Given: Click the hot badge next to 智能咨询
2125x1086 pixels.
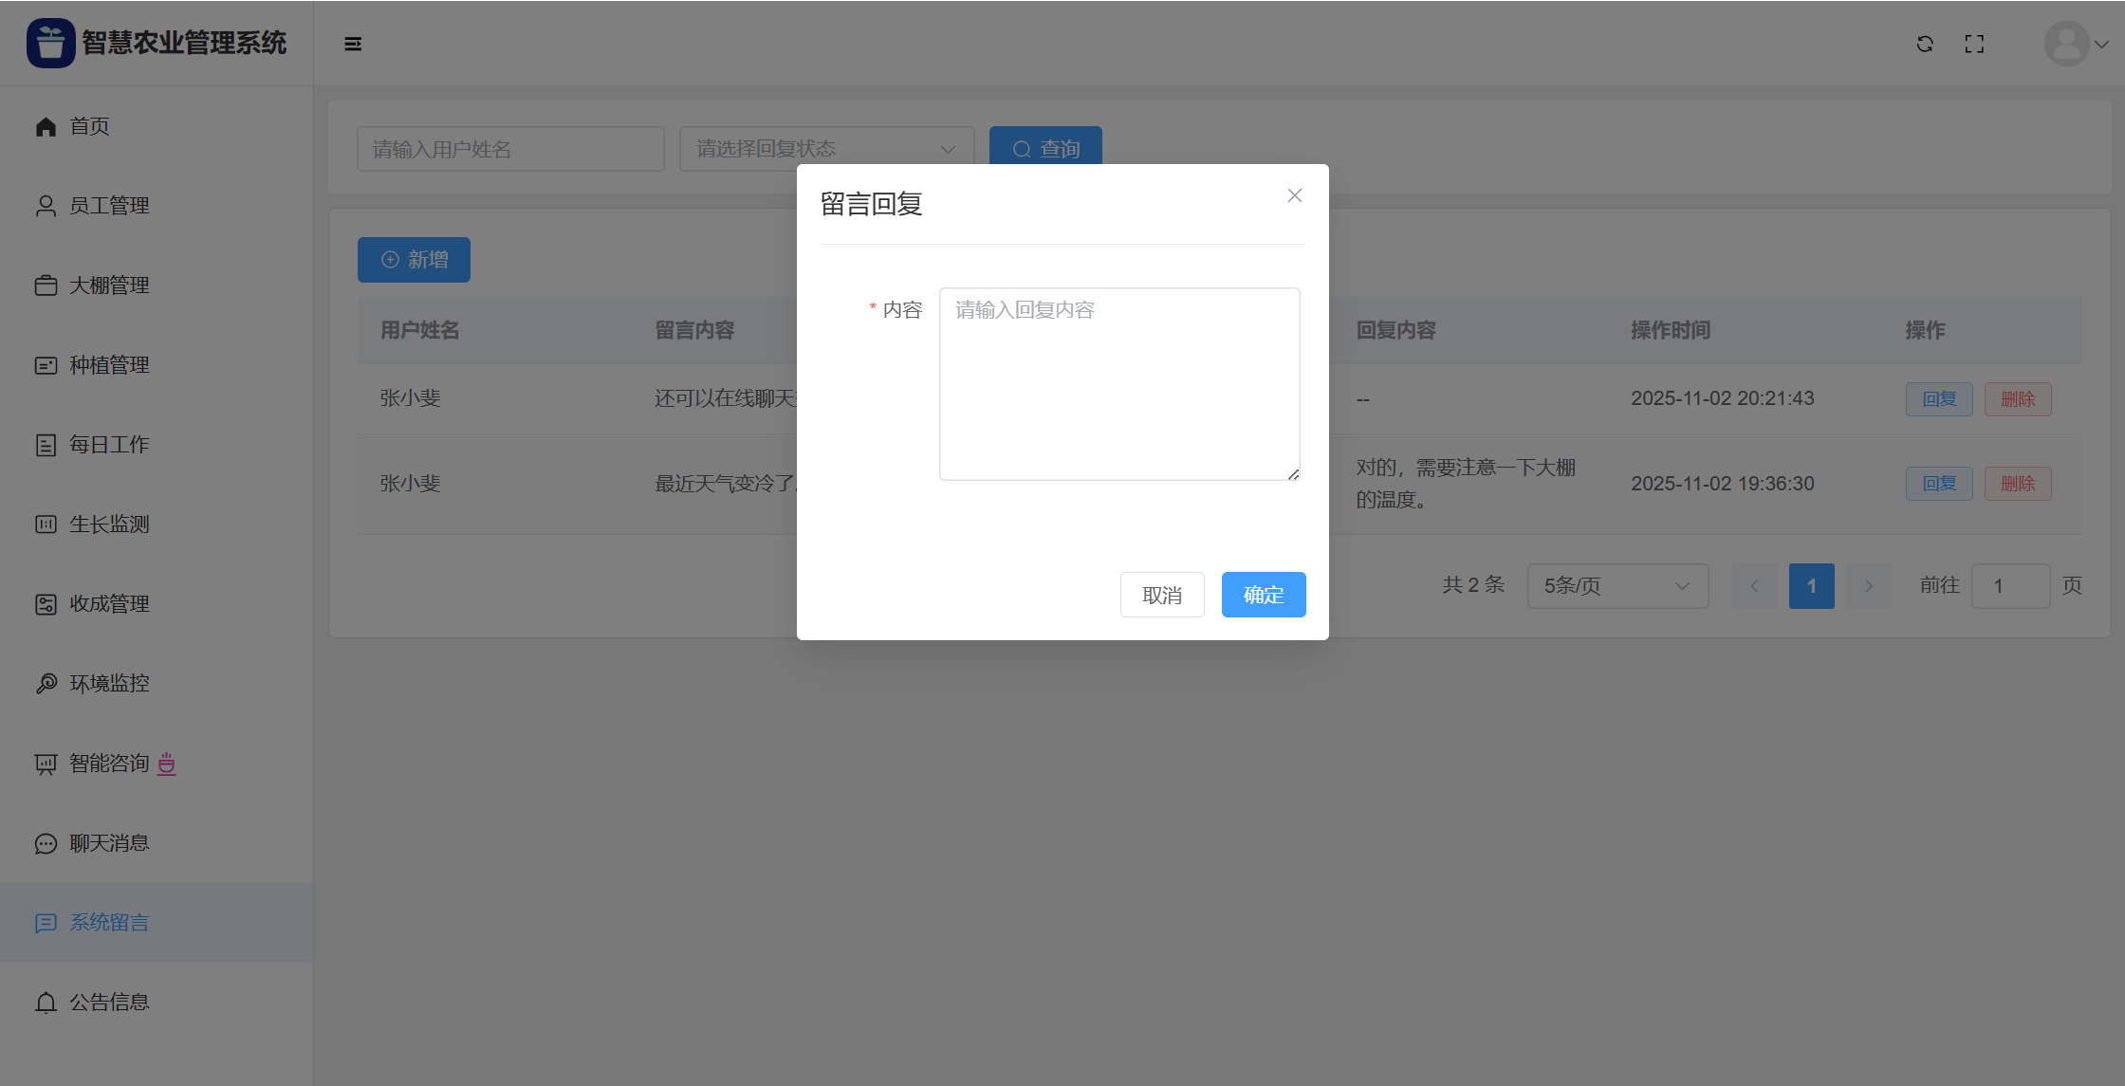Looking at the screenshot, I should tap(167, 764).
